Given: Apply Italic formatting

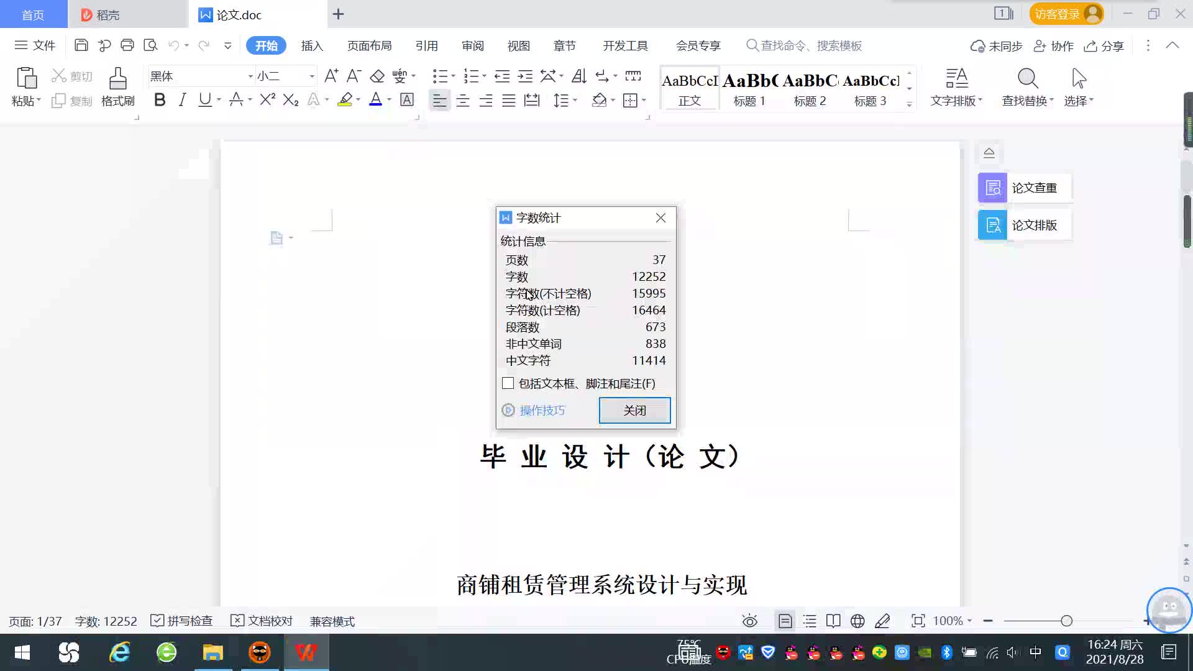Looking at the screenshot, I should 182,100.
